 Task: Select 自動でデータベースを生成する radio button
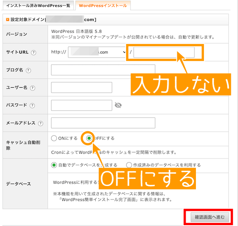click(x=54, y=165)
